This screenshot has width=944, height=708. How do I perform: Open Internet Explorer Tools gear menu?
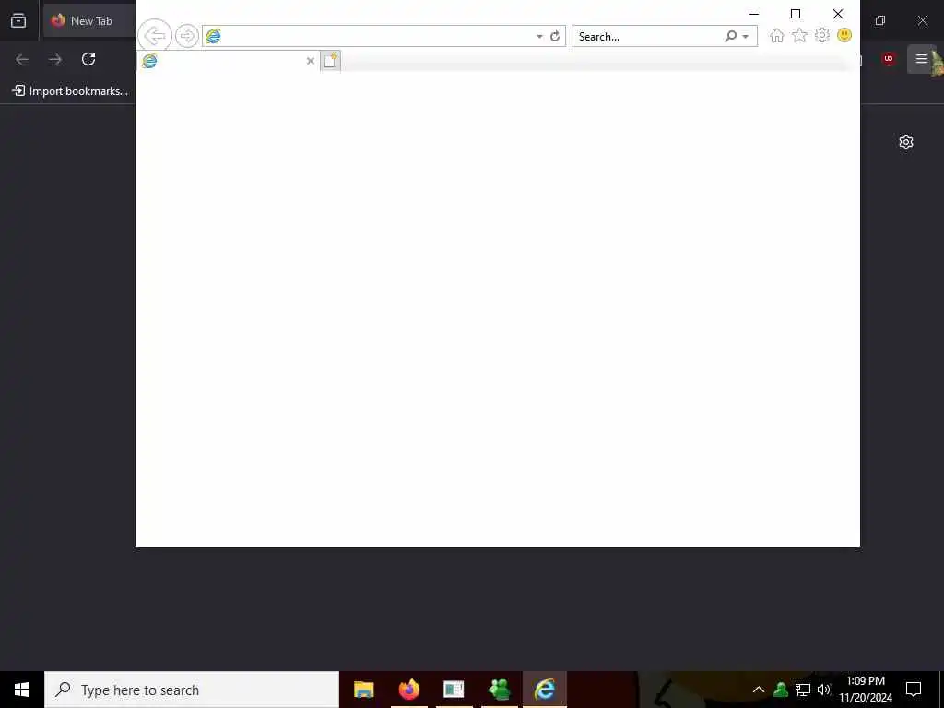click(821, 36)
